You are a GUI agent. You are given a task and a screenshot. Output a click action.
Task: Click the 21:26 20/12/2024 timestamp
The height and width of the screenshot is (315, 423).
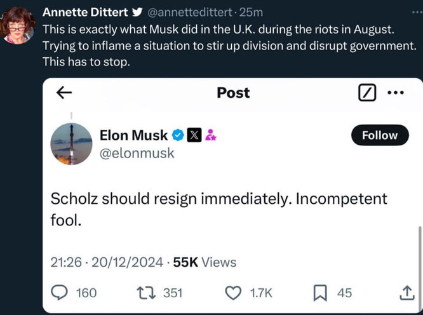107,262
